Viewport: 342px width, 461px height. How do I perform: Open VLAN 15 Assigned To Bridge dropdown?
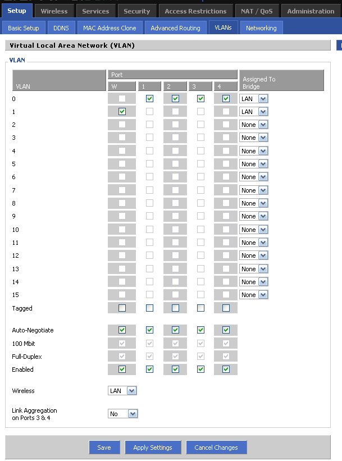tap(254, 295)
